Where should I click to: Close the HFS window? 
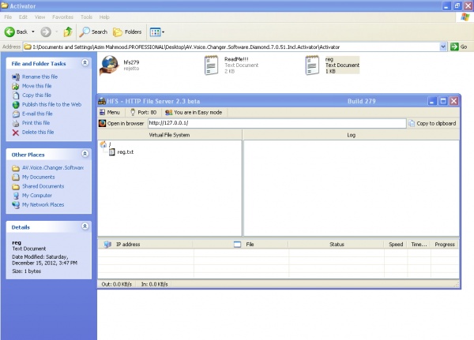453,101
